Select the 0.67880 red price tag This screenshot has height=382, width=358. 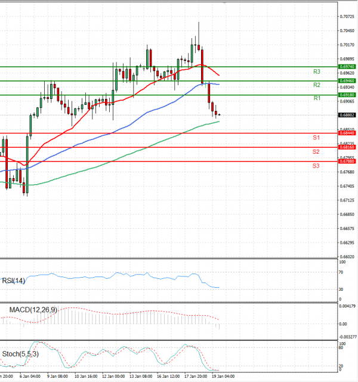click(x=347, y=161)
